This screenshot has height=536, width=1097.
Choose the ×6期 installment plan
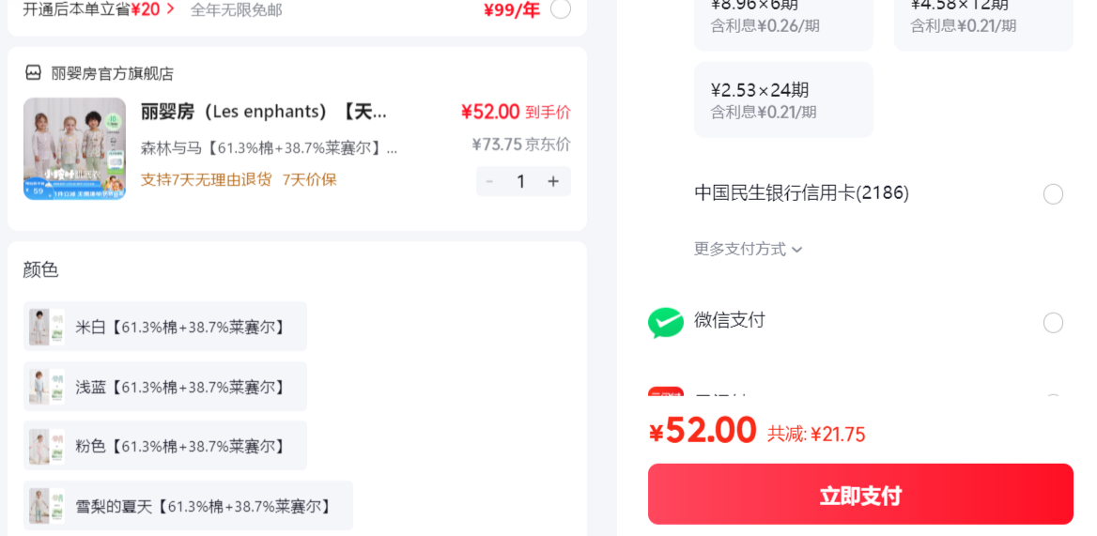pos(783,21)
